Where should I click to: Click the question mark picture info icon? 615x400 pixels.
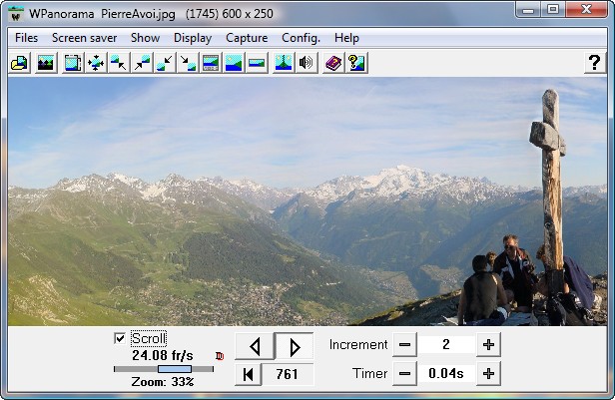coord(356,63)
